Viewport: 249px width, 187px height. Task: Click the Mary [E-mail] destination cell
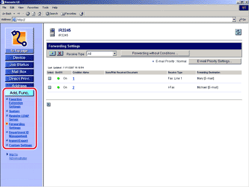click(x=206, y=78)
